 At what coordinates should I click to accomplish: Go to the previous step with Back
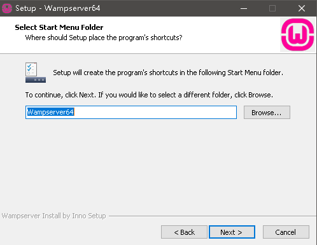pyautogui.click(x=184, y=232)
